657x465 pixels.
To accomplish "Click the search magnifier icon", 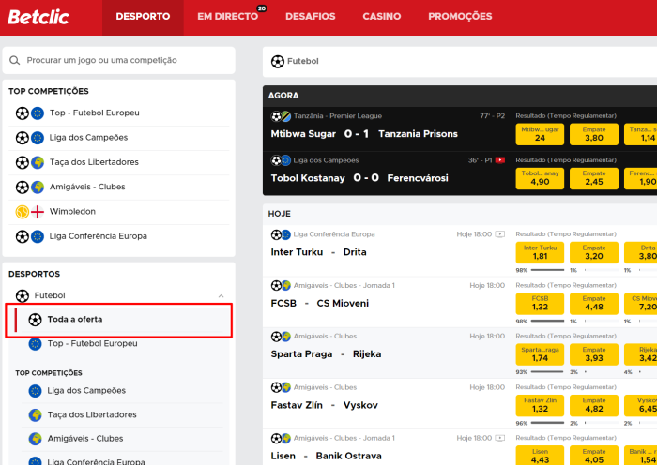I will tap(15, 60).
